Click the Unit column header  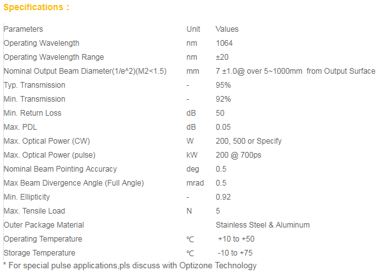[x=193, y=29]
